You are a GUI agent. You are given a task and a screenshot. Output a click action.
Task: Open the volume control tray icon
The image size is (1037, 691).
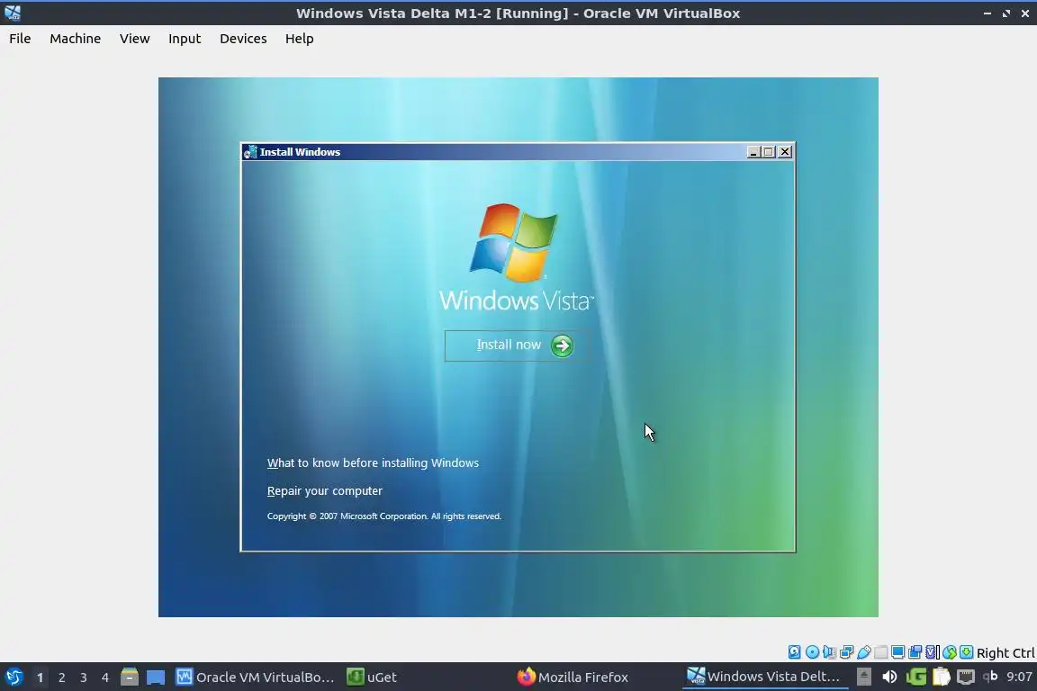point(889,677)
